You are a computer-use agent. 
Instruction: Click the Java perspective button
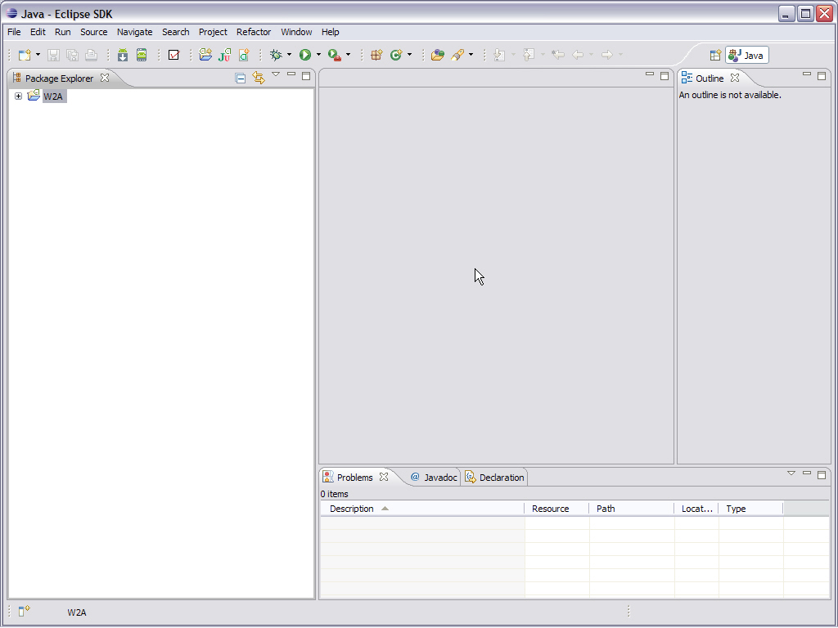(x=747, y=56)
